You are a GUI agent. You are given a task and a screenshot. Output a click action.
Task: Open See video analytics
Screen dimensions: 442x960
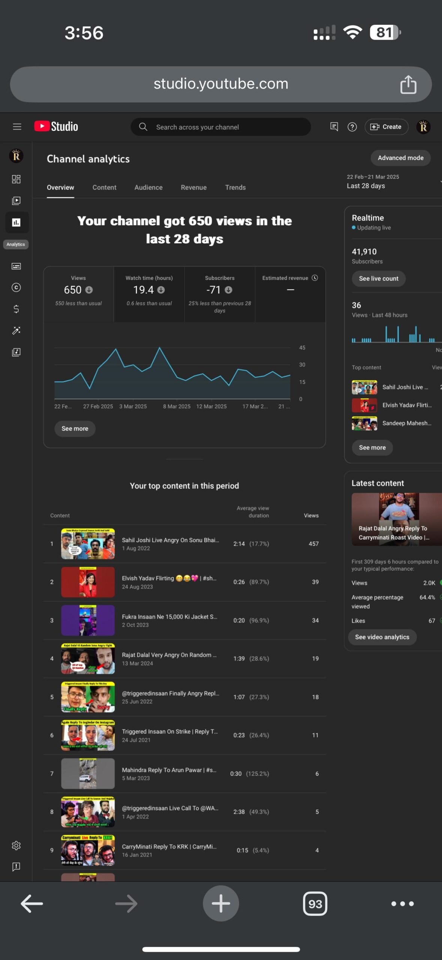(x=382, y=637)
